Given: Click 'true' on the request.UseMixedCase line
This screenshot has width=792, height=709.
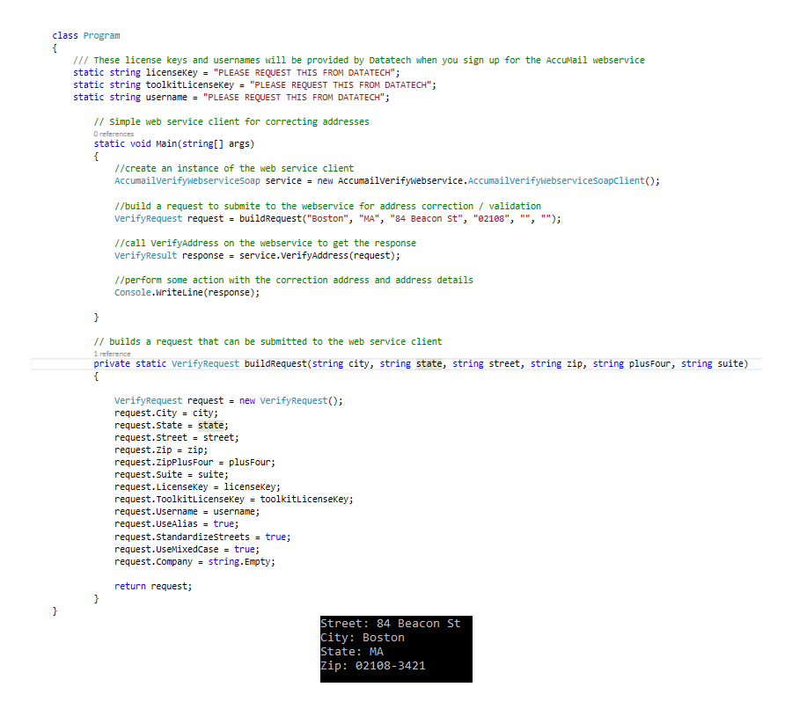Looking at the screenshot, I should tap(245, 549).
